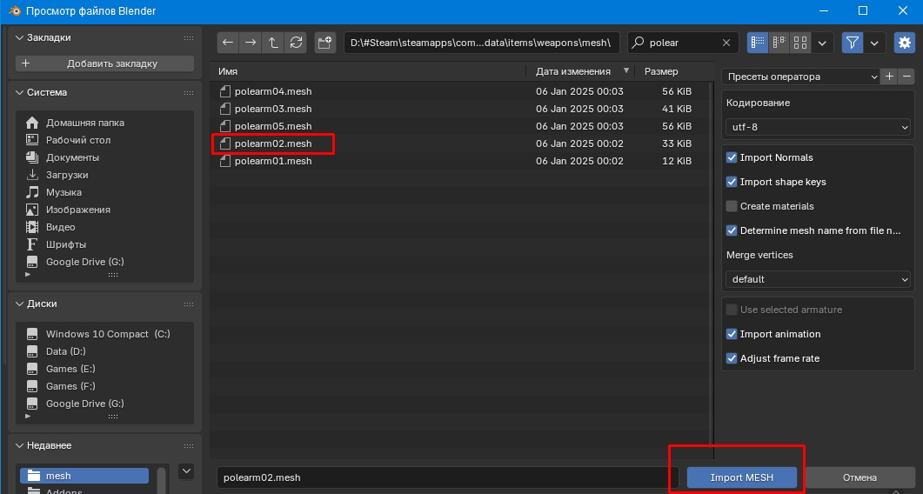Viewport: 923px width, 494px height.
Task: Toggle Import animation checkbox
Action: pyautogui.click(x=732, y=334)
